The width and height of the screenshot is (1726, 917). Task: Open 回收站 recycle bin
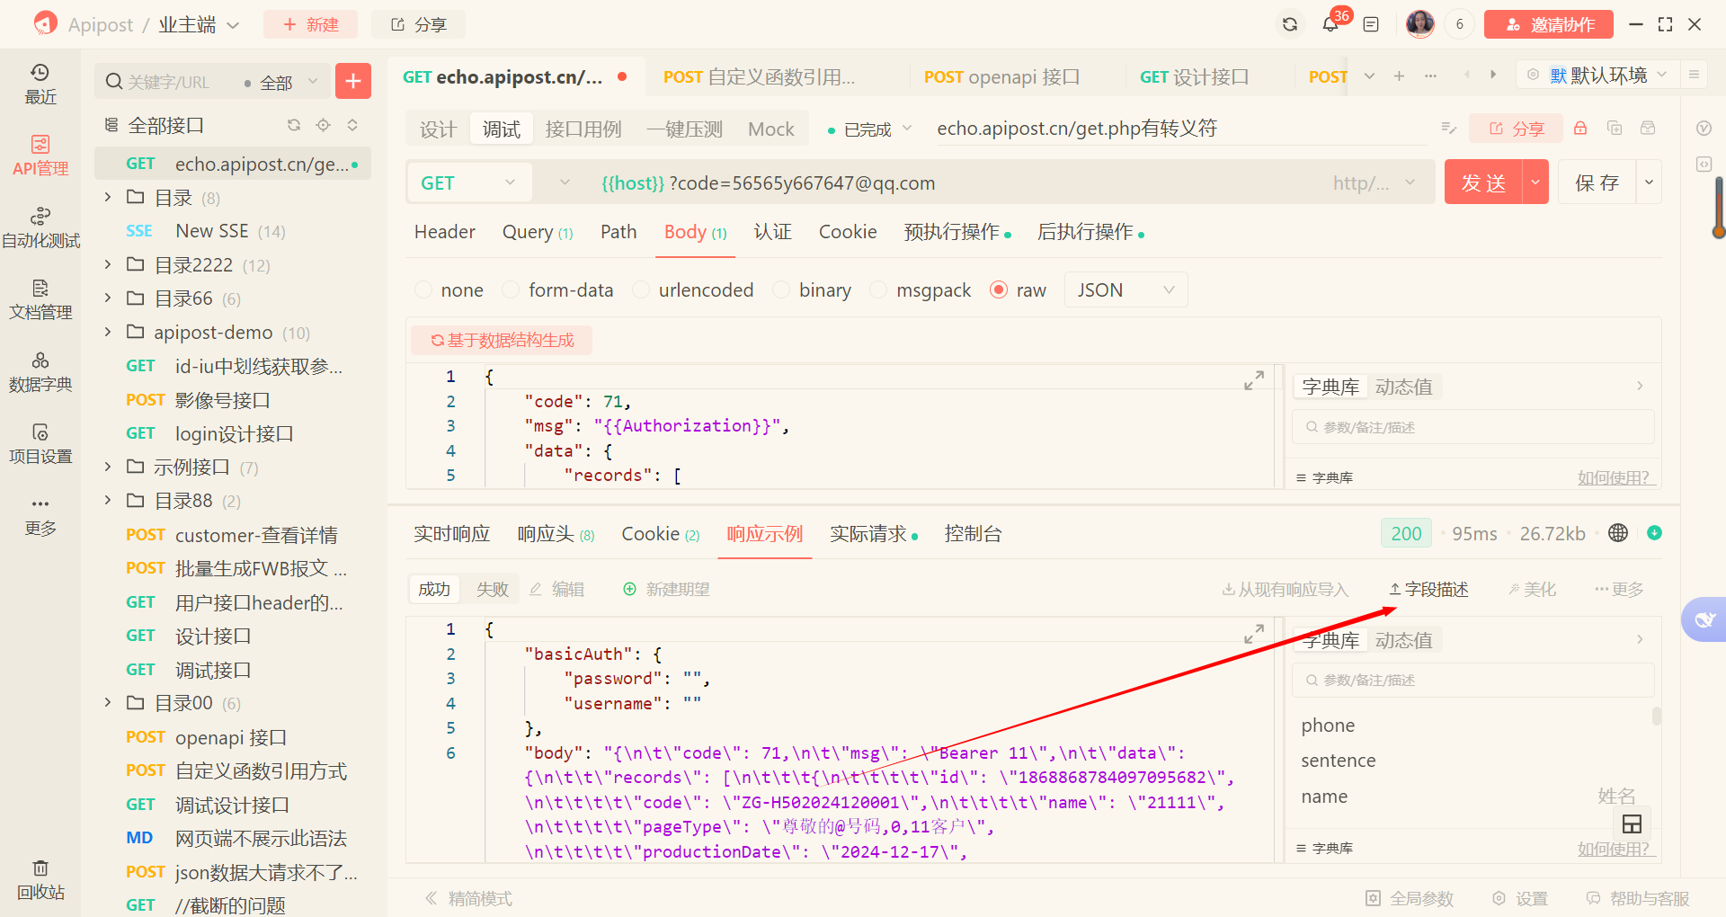[40, 879]
